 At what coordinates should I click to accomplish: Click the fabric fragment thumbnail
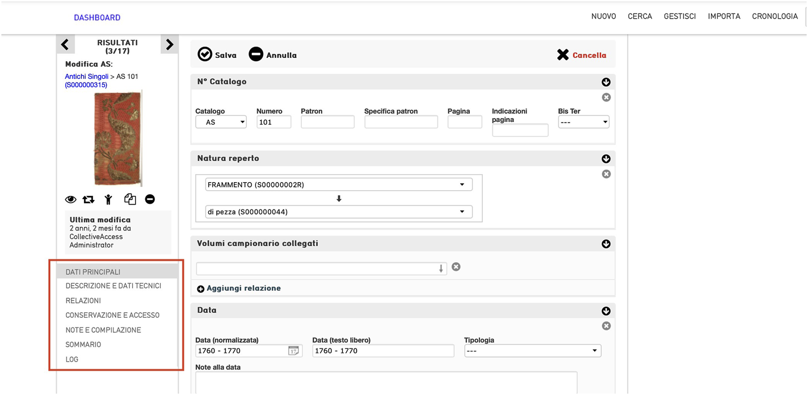point(117,139)
